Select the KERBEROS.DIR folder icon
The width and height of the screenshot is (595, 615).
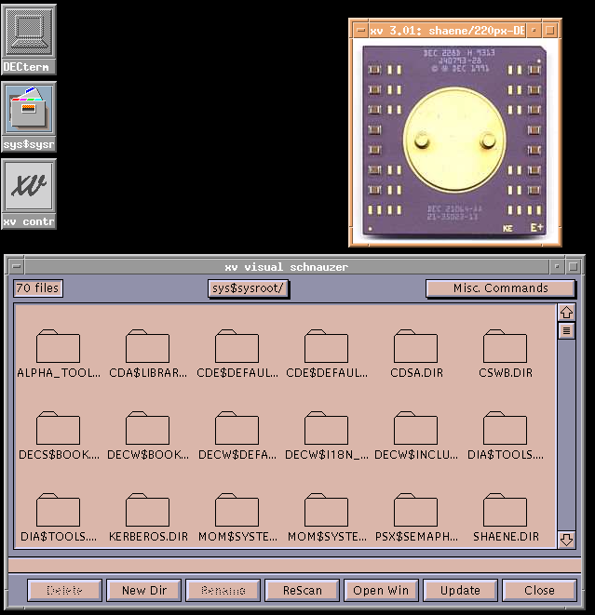pyautogui.click(x=148, y=511)
